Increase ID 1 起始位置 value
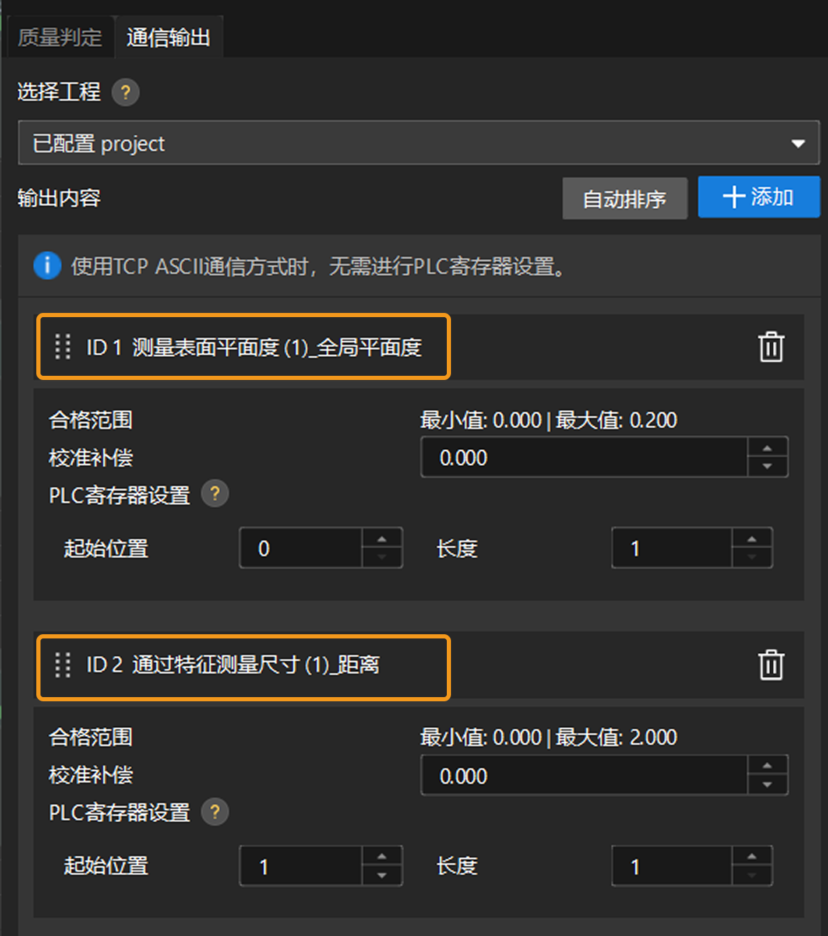Viewport: 828px width, 936px height. tap(382, 539)
